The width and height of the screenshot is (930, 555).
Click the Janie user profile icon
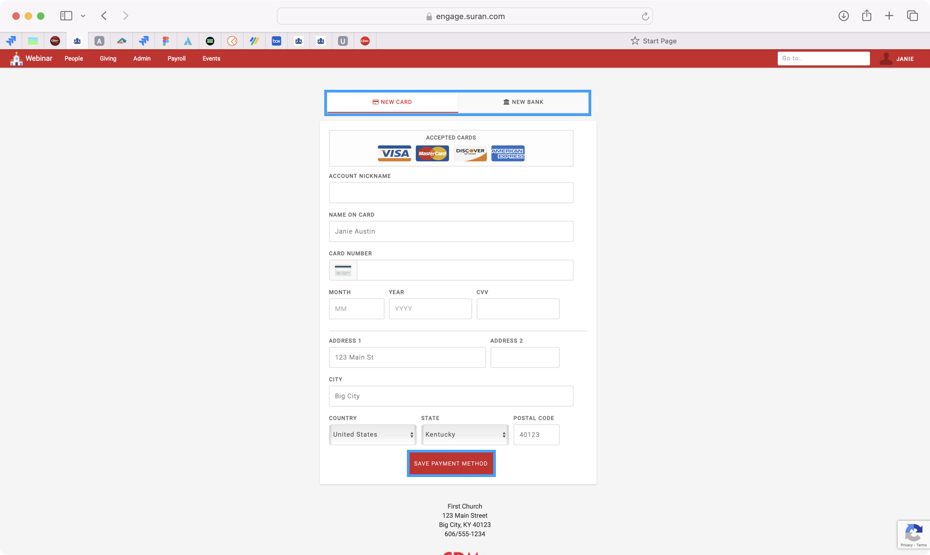tap(885, 58)
